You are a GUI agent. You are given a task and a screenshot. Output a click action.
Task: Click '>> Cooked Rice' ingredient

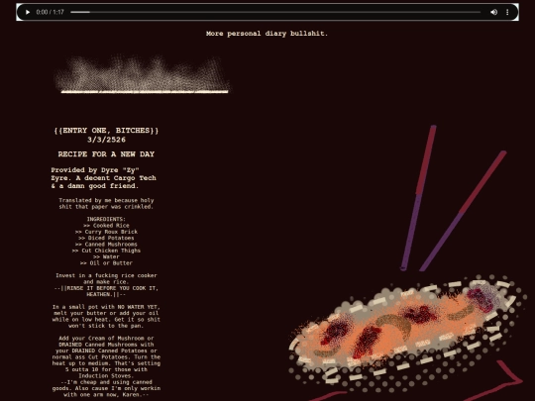[x=106, y=226]
